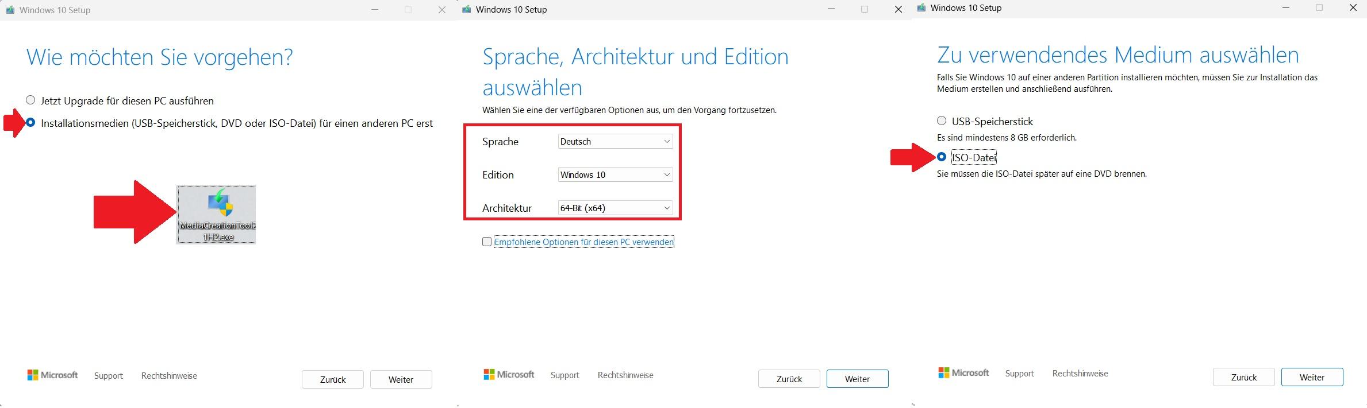Open Support link in left window
This screenshot has height=408, width=1367.
109,376
